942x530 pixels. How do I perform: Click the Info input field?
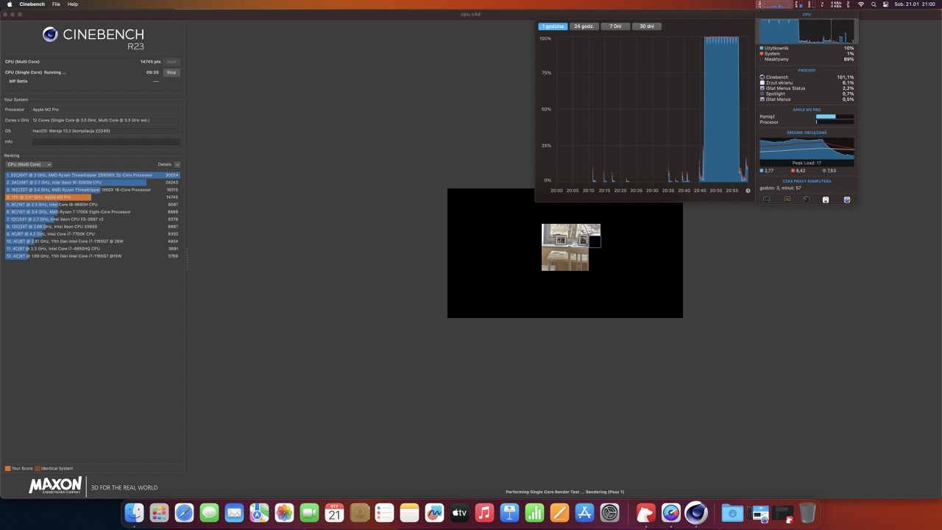click(x=106, y=141)
